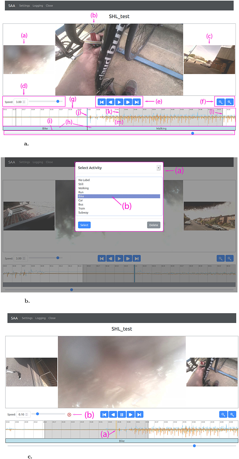Click the gray Delete button
Image resolution: width=239 pixels, height=459 pixels.
click(154, 225)
